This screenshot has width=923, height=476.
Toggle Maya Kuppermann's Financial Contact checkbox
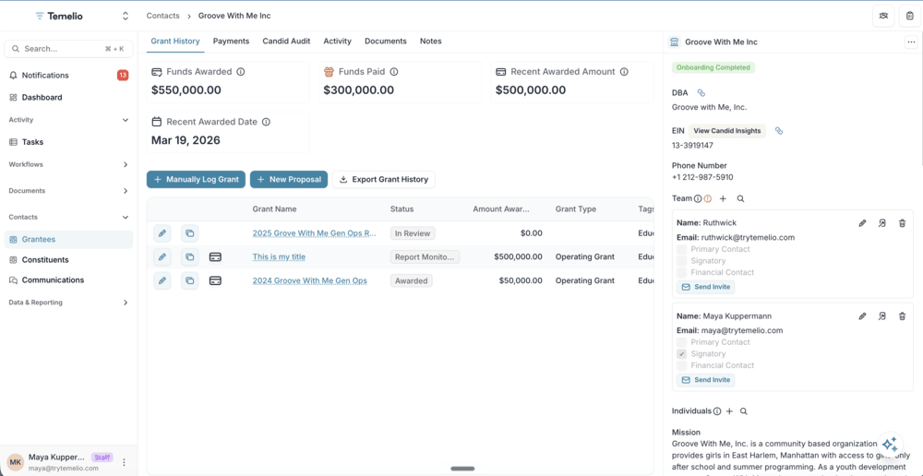(x=682, y=365)
